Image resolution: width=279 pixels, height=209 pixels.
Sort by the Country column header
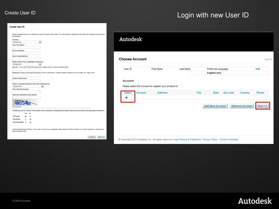[245, 93]
